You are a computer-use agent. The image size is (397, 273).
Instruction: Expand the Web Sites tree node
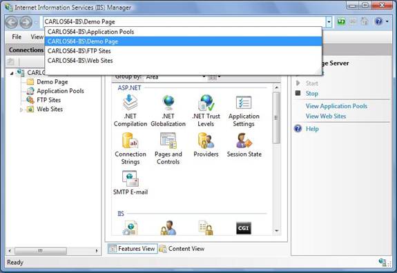21,110
